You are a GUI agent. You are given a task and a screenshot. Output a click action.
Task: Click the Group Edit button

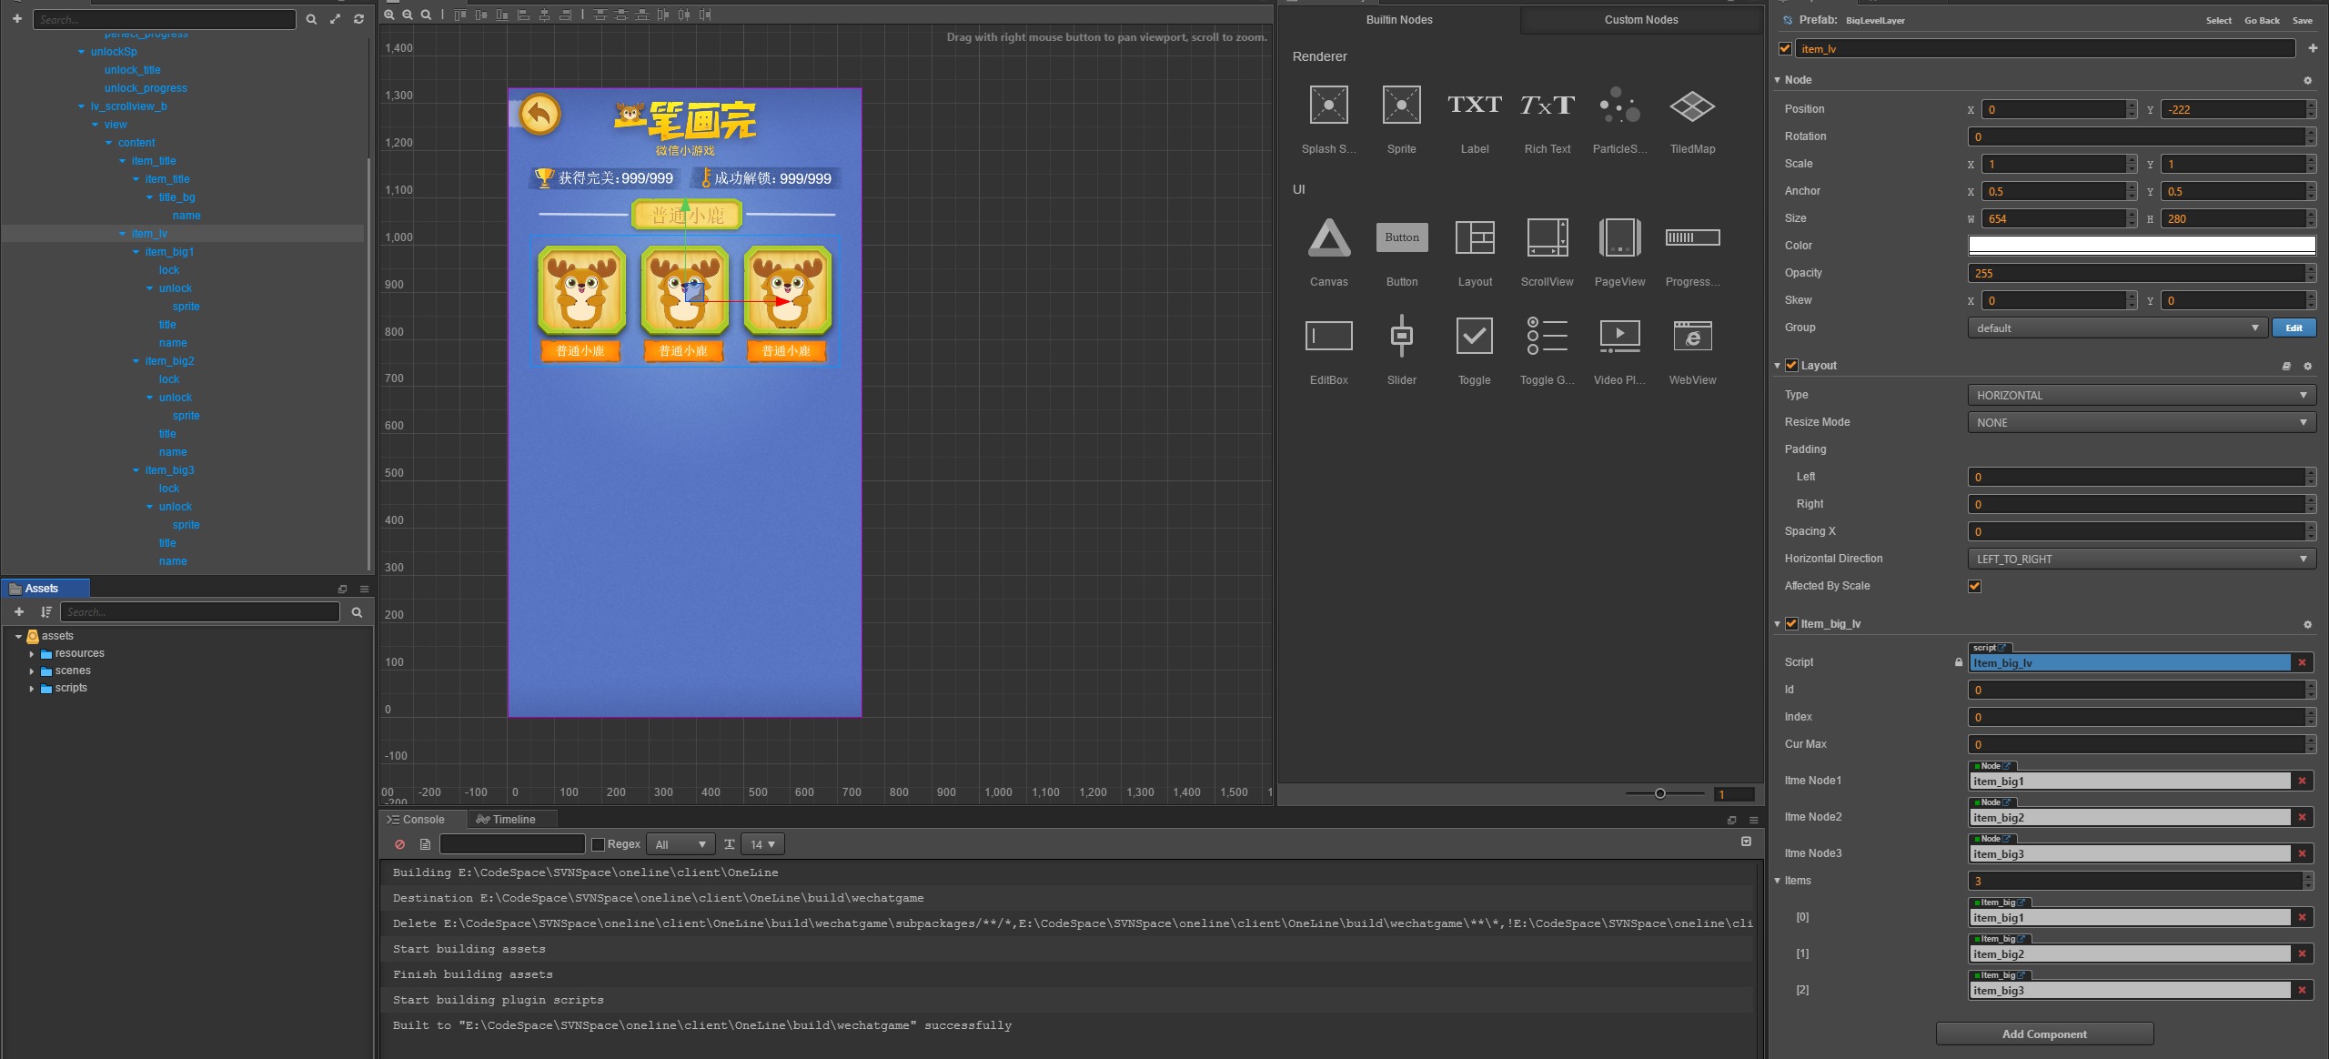[x=2294, y=328]
